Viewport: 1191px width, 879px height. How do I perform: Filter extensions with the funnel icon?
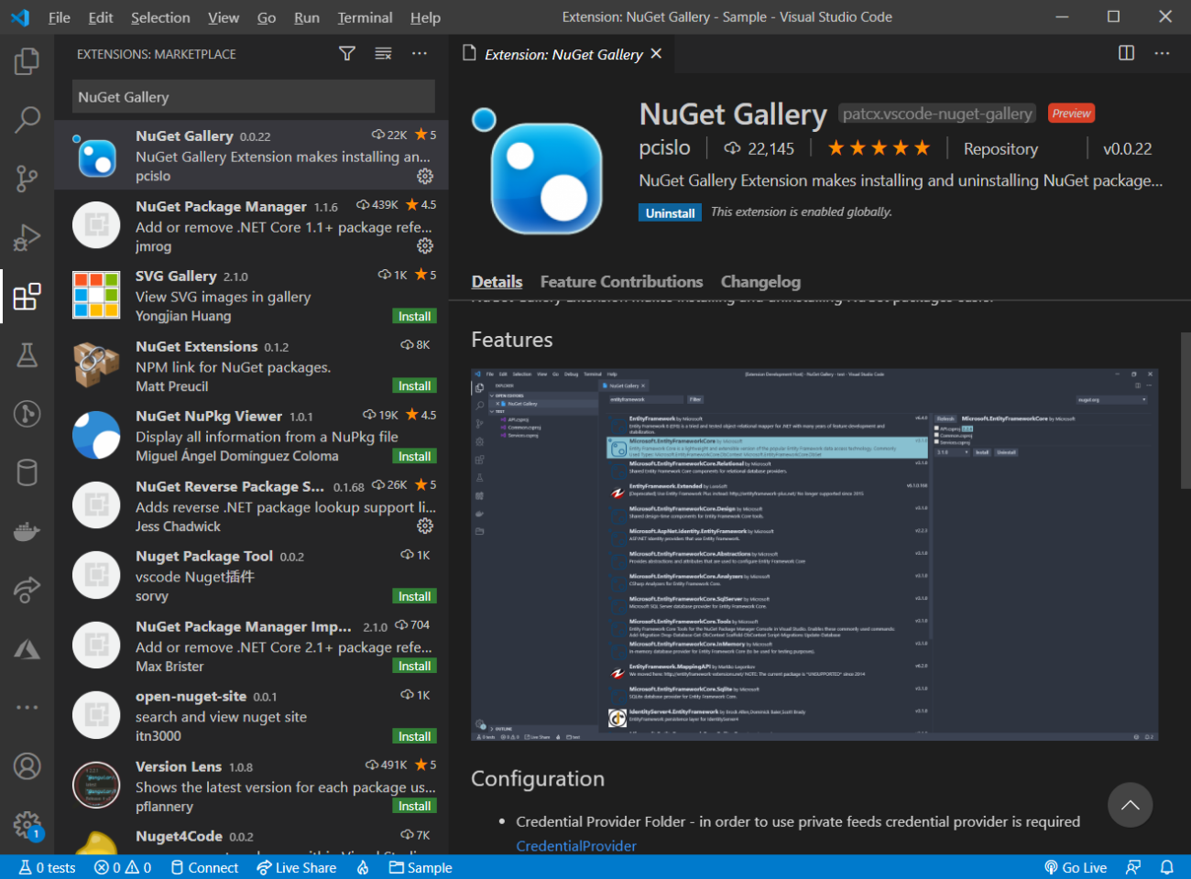pyautogui.click(x=347, y=54)
